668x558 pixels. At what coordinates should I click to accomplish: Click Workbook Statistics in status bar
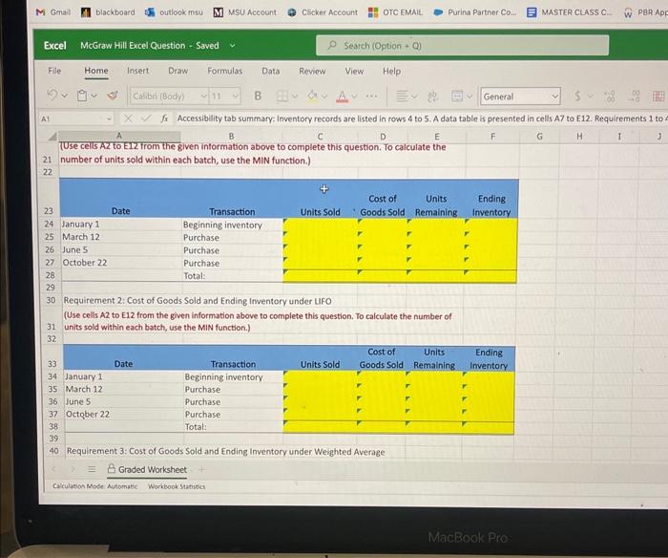[177, 486]
